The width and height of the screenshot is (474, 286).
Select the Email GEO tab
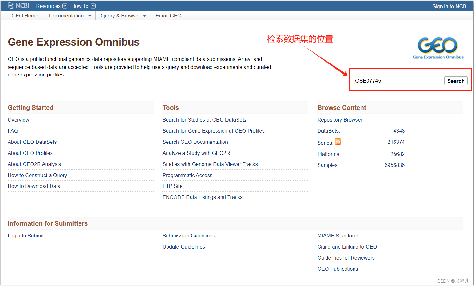tap(168, 16)
